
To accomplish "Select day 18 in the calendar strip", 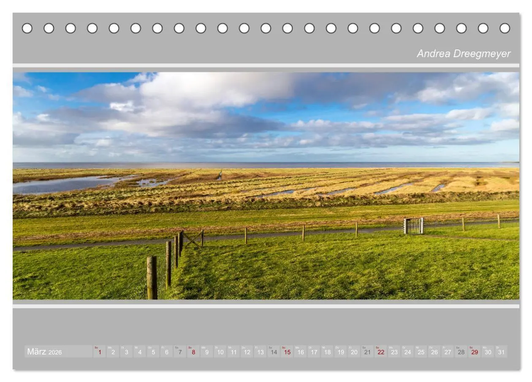I will pyautogui.click(x=327, y=352).
